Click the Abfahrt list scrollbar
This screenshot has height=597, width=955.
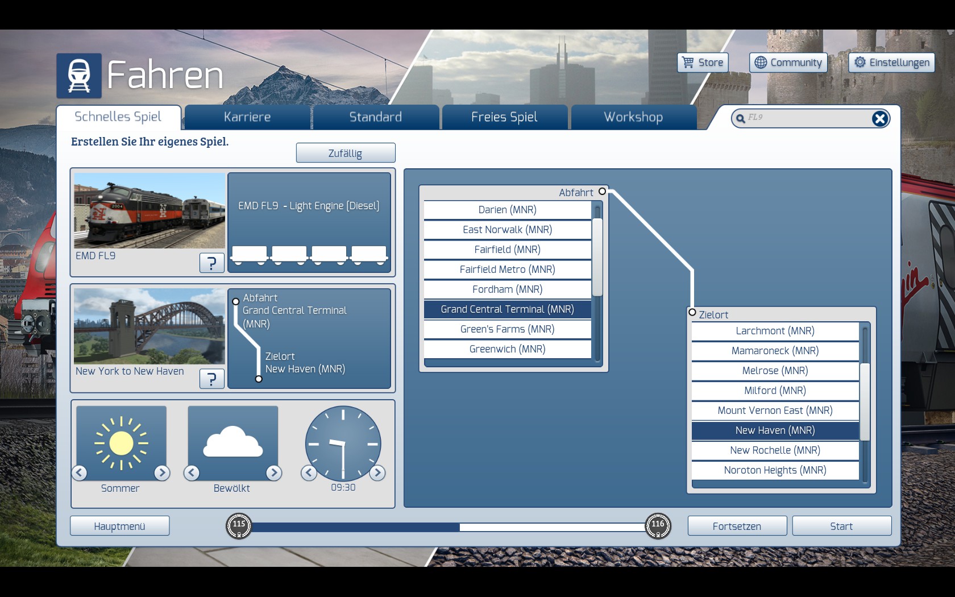[597, 257]
